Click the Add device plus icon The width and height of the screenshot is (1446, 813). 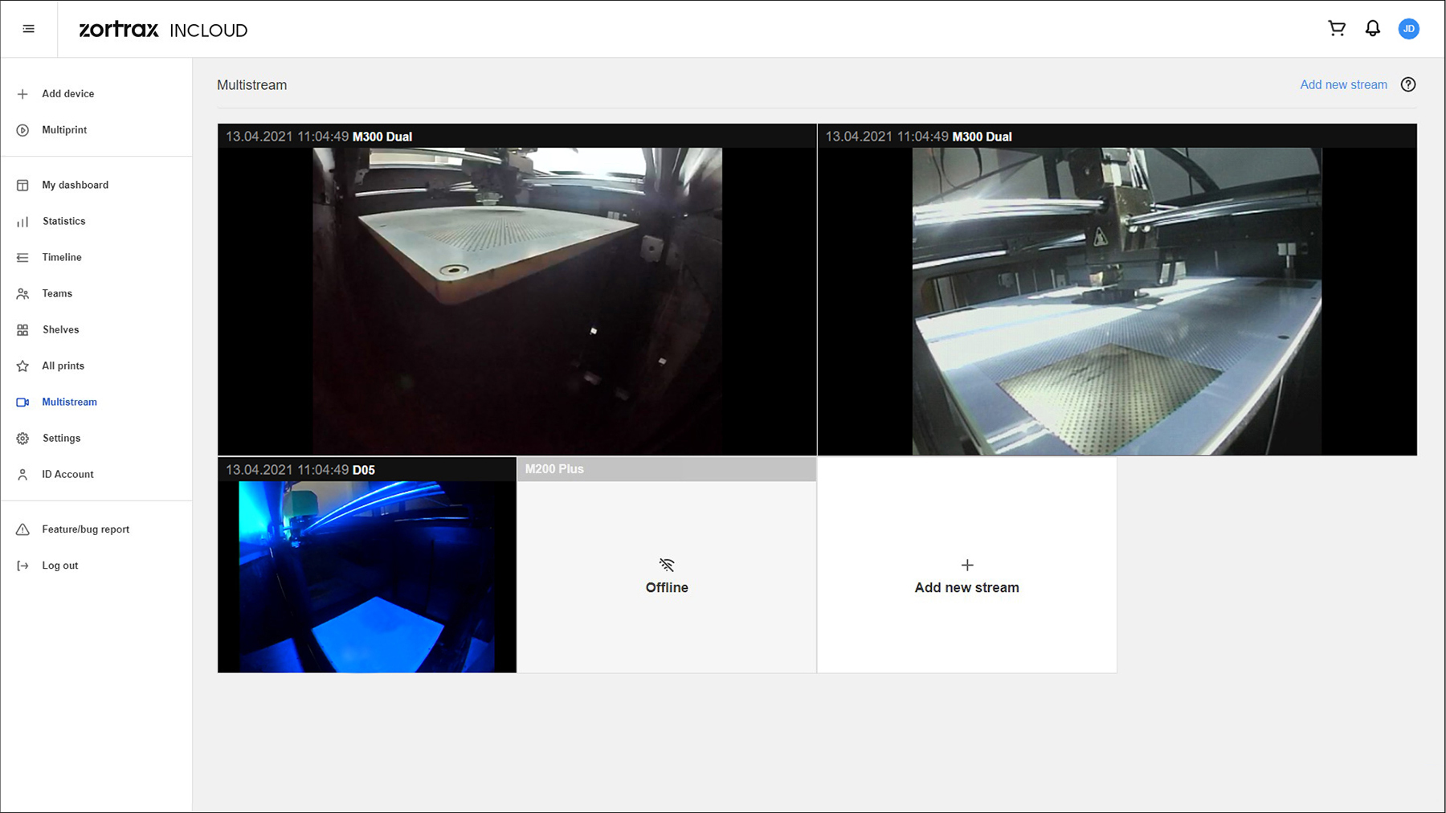pos(22,94)
